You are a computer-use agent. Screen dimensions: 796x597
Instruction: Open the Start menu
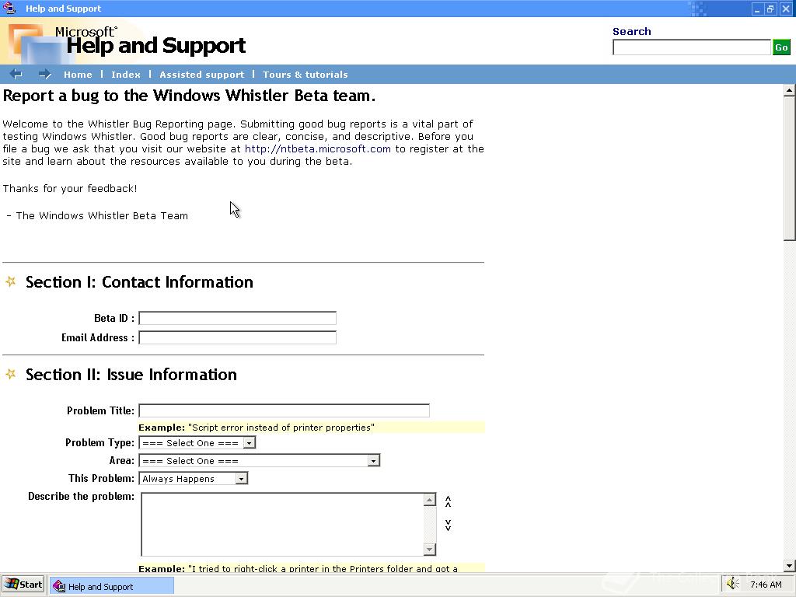(23, 585)
